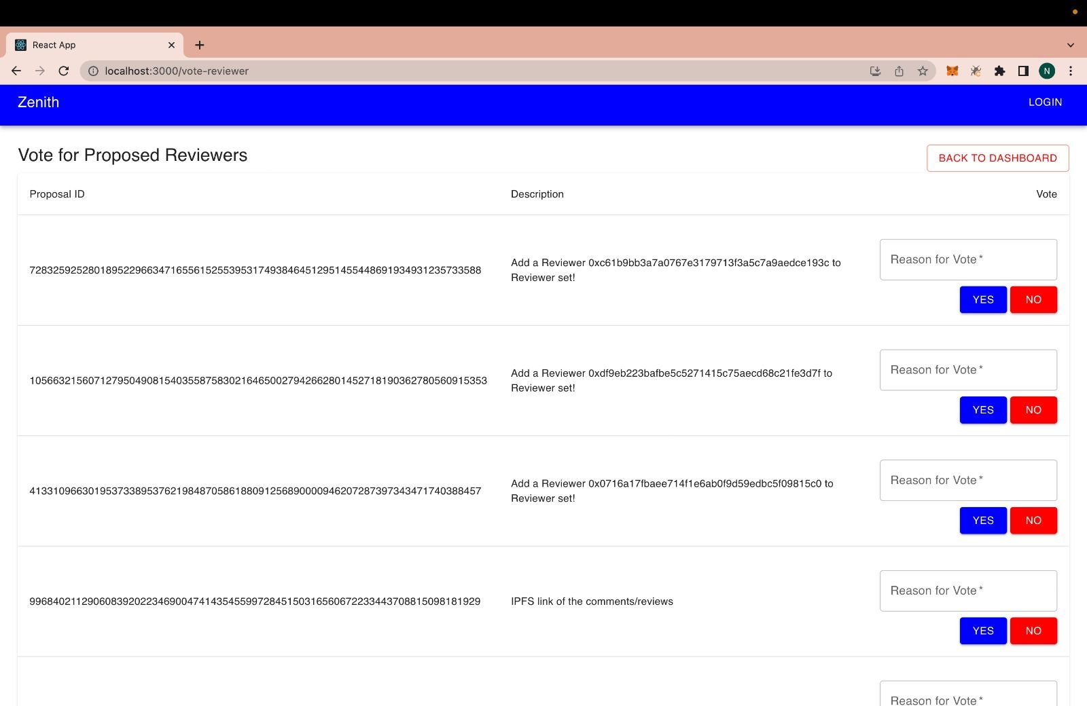Go BACK TO DASHBOARD
1087x706 pixels.
point(997,158)
